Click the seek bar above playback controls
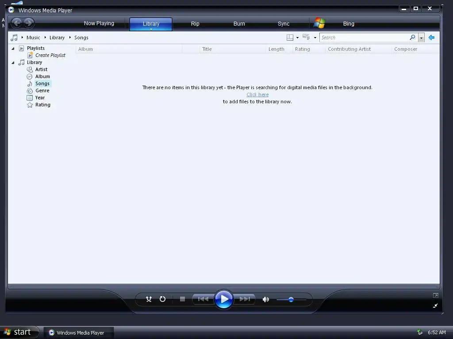Image resolution: width=453 pixels, height=339 pixels. [x=224, y=287]
